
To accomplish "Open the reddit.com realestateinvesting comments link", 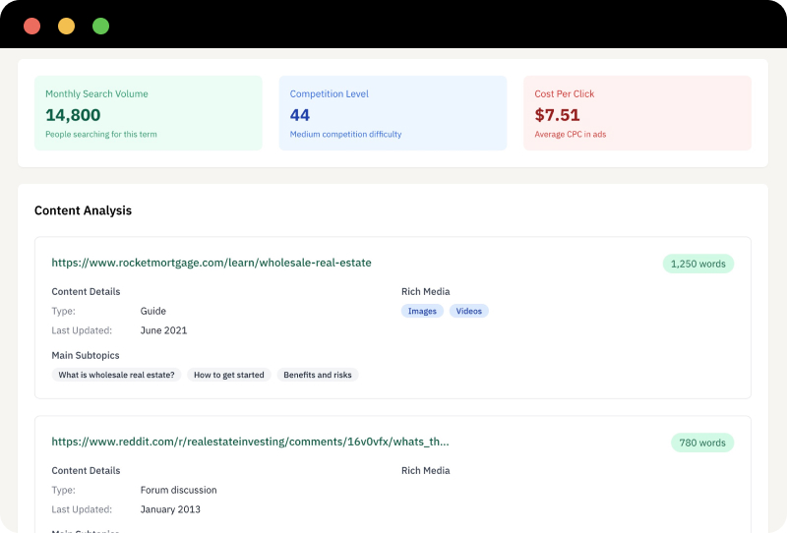I will point(250,442).
